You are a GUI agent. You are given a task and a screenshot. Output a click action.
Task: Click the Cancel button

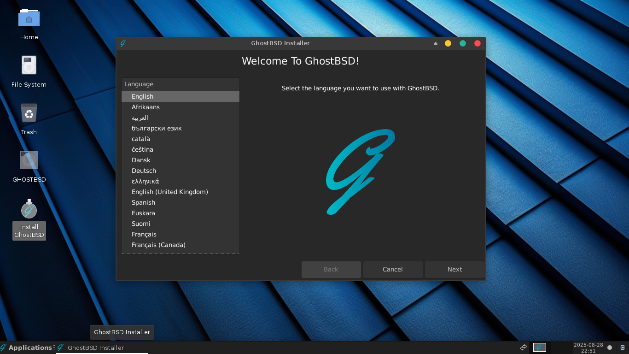click(x=393, y=270)
